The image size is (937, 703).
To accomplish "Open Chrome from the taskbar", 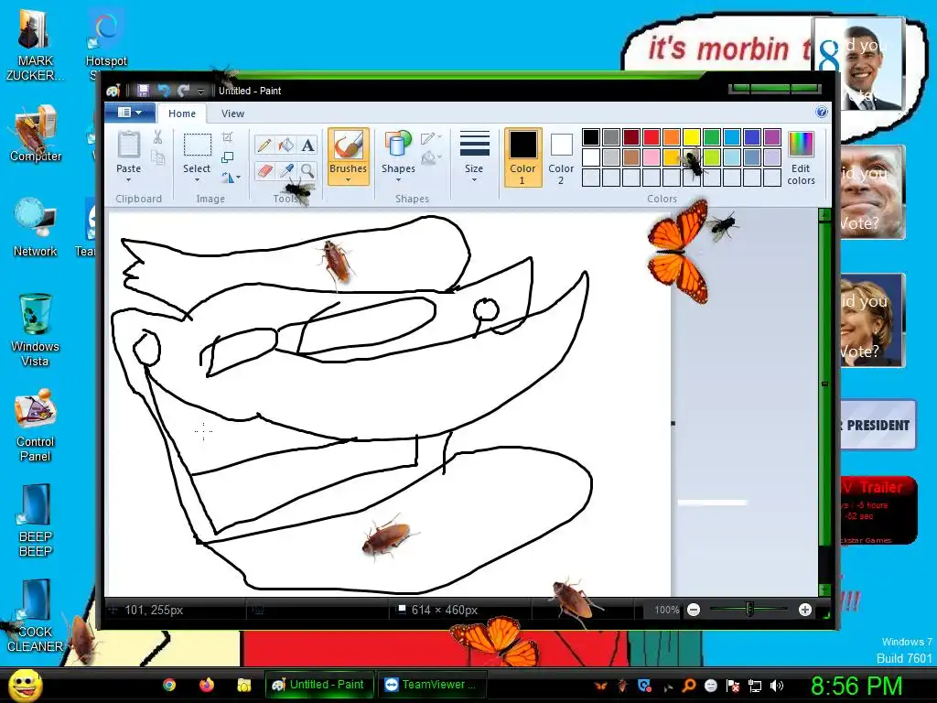I will pos(169,685).
